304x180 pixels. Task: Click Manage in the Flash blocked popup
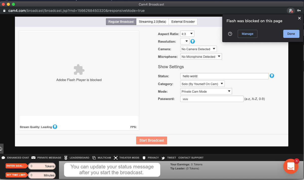point(247,34)
